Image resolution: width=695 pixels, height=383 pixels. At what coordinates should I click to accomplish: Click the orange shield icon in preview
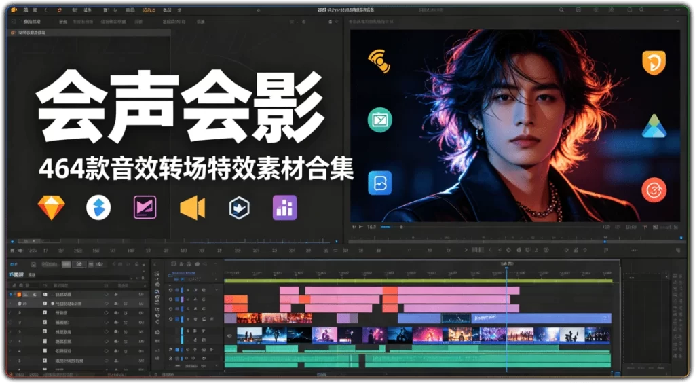coord(654,62)
